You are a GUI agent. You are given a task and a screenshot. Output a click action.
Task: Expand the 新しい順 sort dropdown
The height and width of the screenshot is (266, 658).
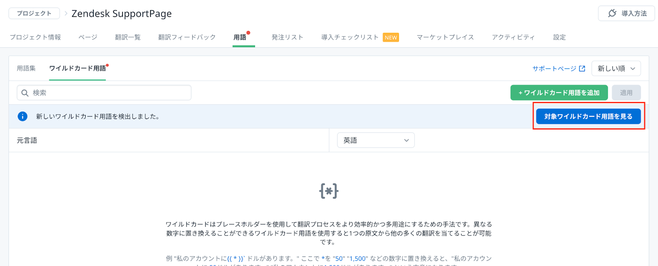pyautogui.click(x=616, y=69)
